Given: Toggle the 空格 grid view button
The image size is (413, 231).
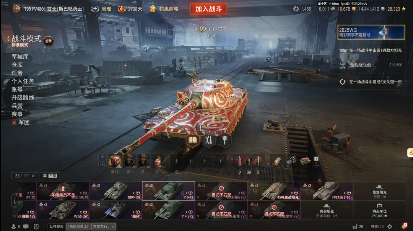Looking at the screenshot, I should tap(50, 176).
